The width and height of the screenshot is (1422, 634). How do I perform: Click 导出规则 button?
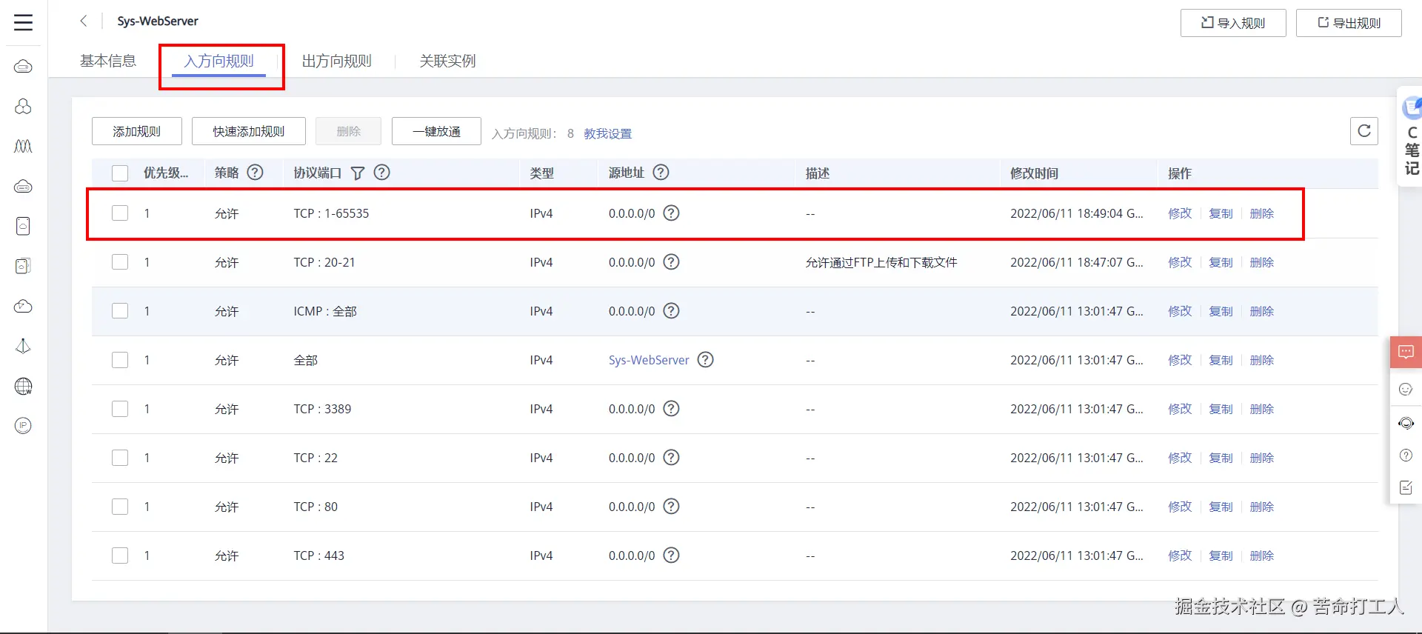coord(1349,23)
